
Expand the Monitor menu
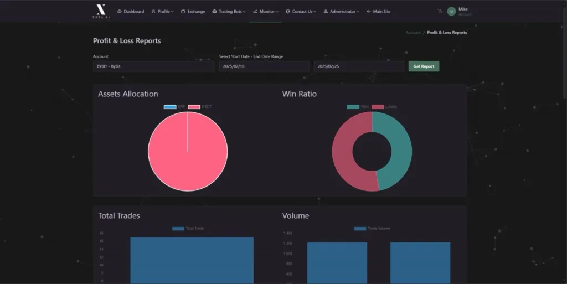pyautogui.click(x=265, y=12)
